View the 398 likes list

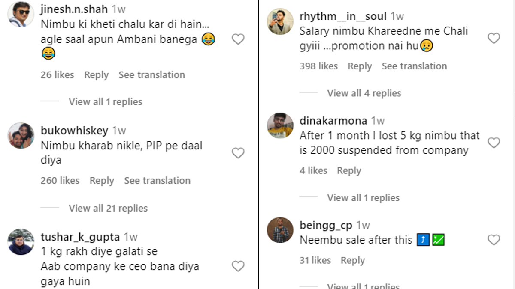click(318, 66)
